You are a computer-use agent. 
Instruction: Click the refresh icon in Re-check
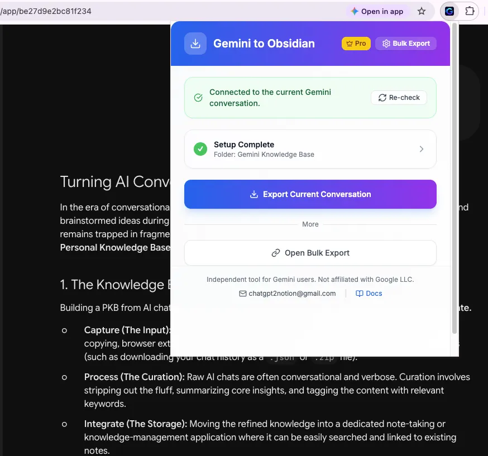click(x=382, y=98)
